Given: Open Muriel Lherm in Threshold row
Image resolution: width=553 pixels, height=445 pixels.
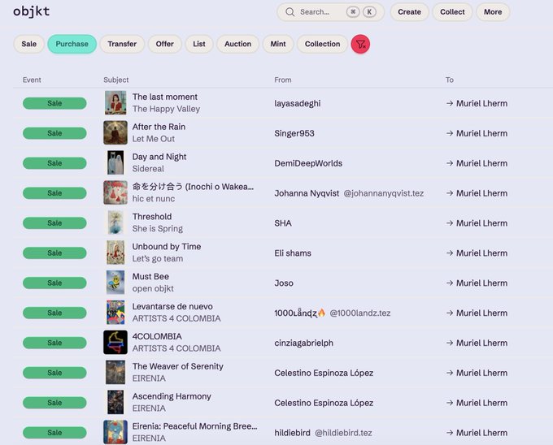Looking at the screenshot, I should [481, 222].
